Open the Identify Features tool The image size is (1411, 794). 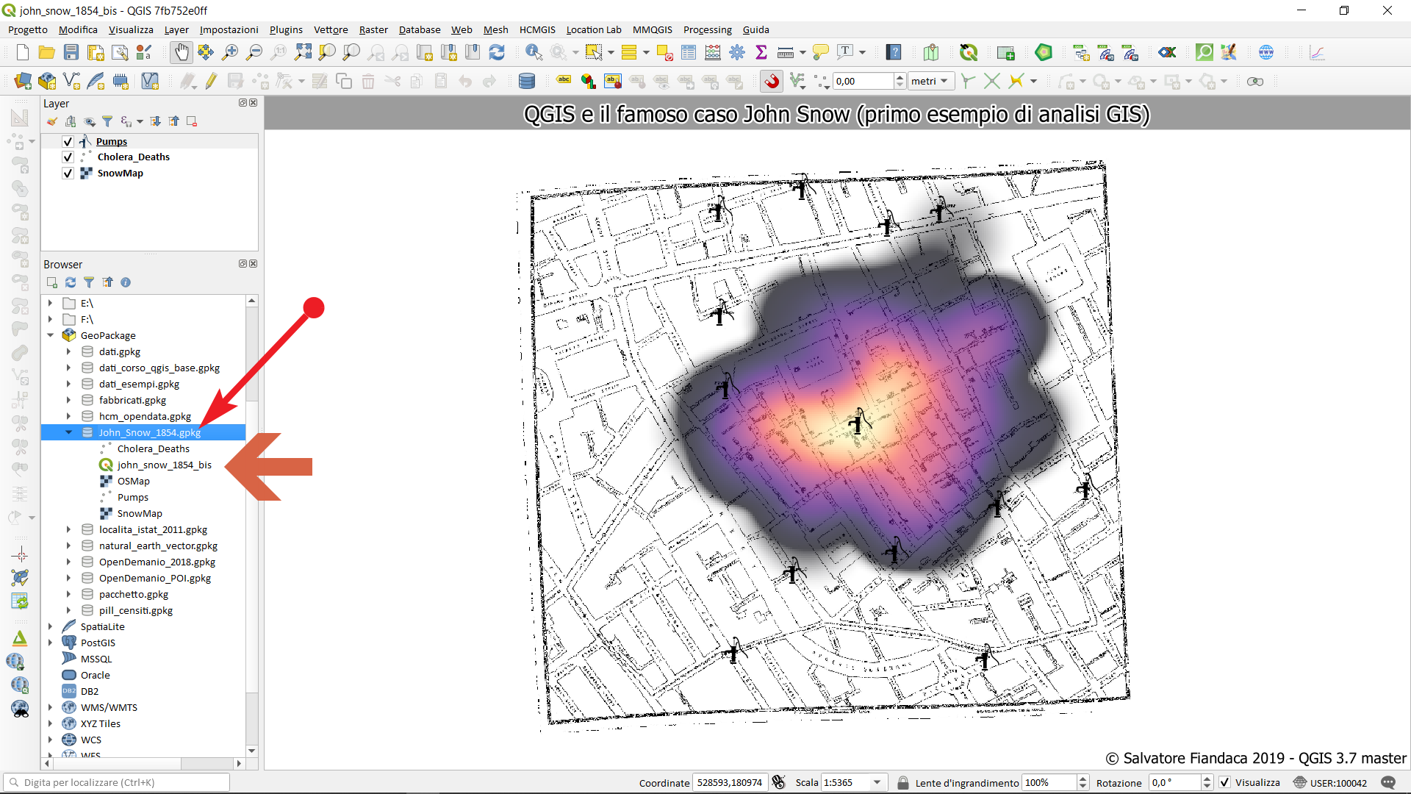click(x=534, y=52)
